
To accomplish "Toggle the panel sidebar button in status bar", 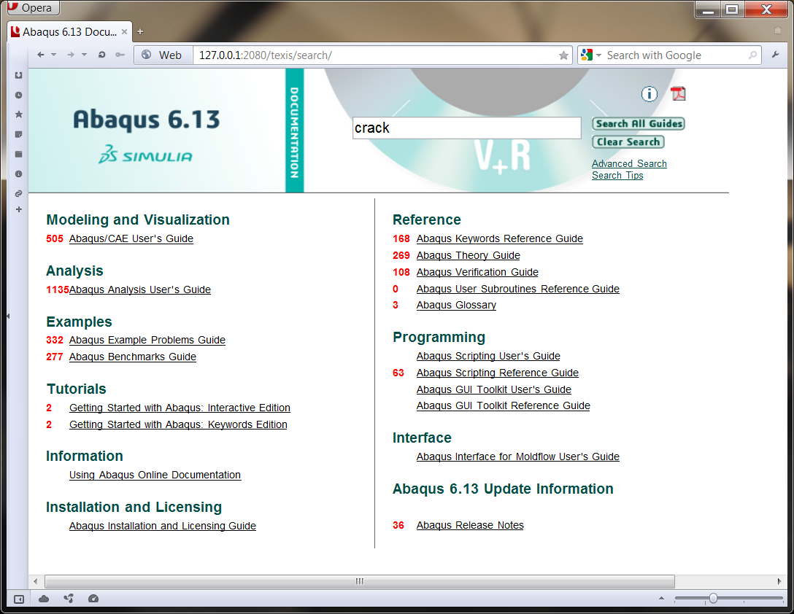I will 19,599.
